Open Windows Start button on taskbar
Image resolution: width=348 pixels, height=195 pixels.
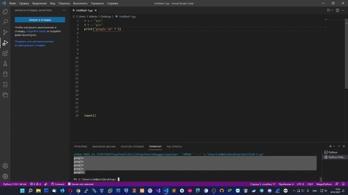(x=22, y=191)
